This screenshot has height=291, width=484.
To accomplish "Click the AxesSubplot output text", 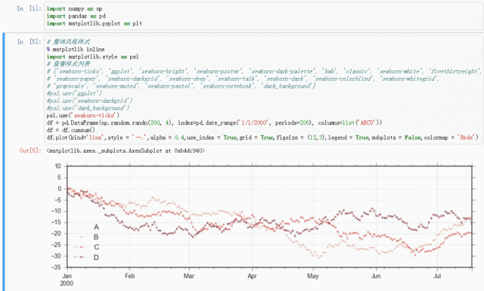I will click(x=126, y=150).
